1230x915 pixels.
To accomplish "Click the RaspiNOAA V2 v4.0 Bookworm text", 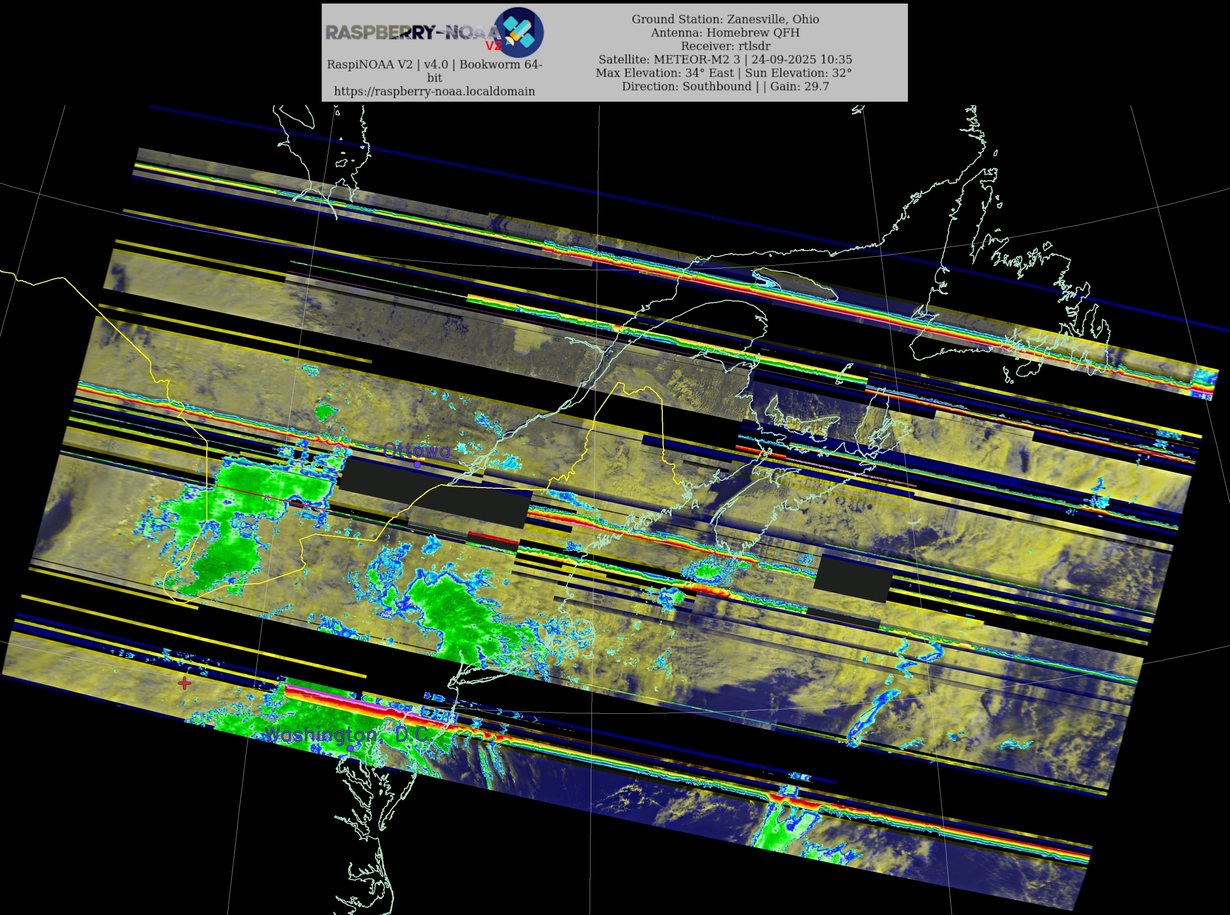I will point(434,64).
